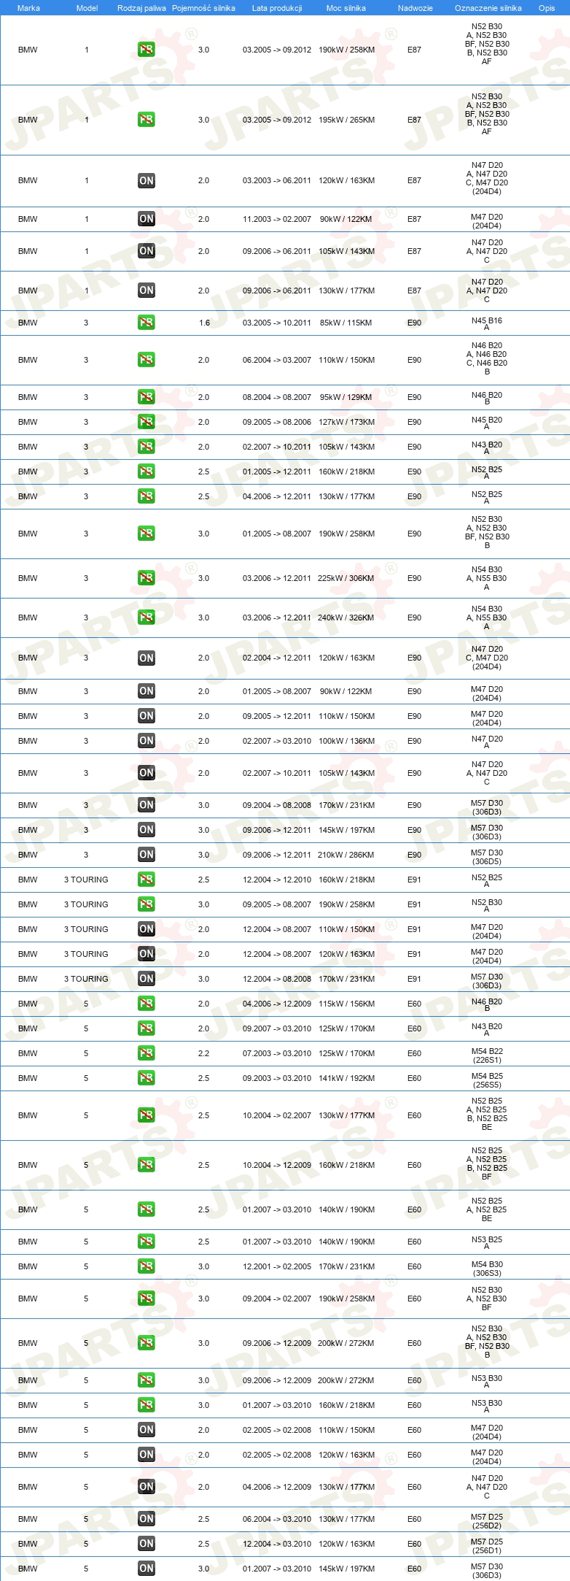Image resolution: width=570 pixels, height=1581 pixels.
Task: Click petrol icon in 195kW / 265KM row
Action: (147, 120)
